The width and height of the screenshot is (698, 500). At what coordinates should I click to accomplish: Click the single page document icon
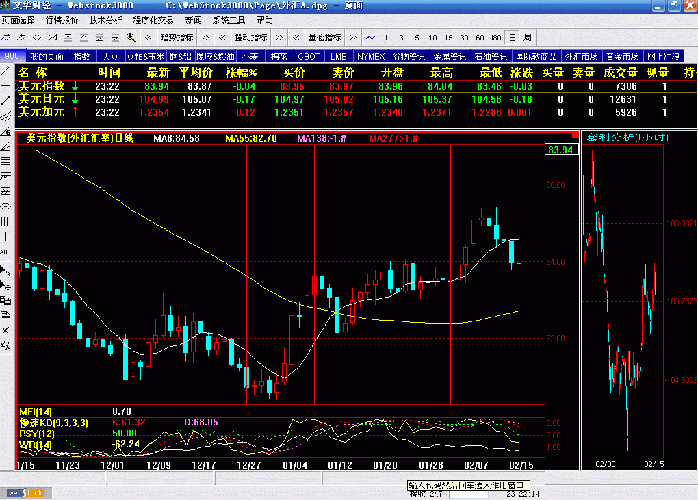click(5, 316)
